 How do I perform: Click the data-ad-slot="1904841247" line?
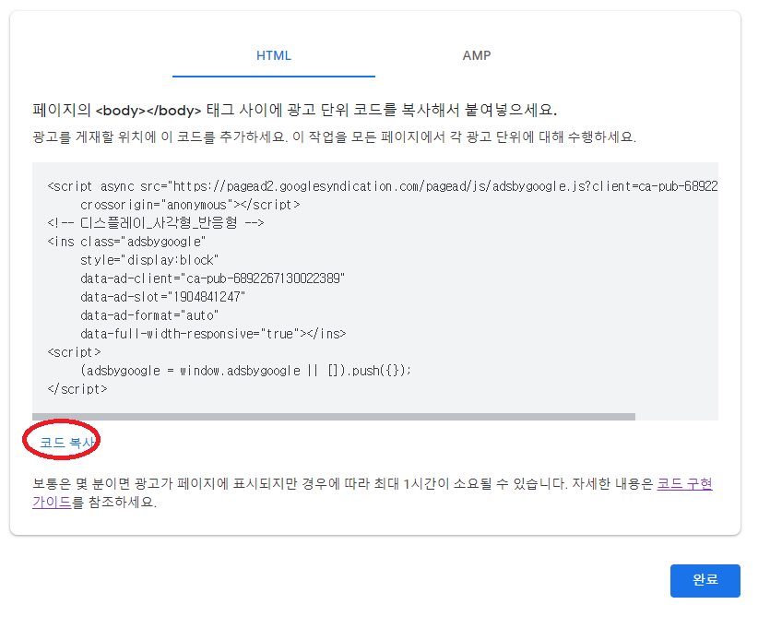pyautogui.click(x=162, y=297)
